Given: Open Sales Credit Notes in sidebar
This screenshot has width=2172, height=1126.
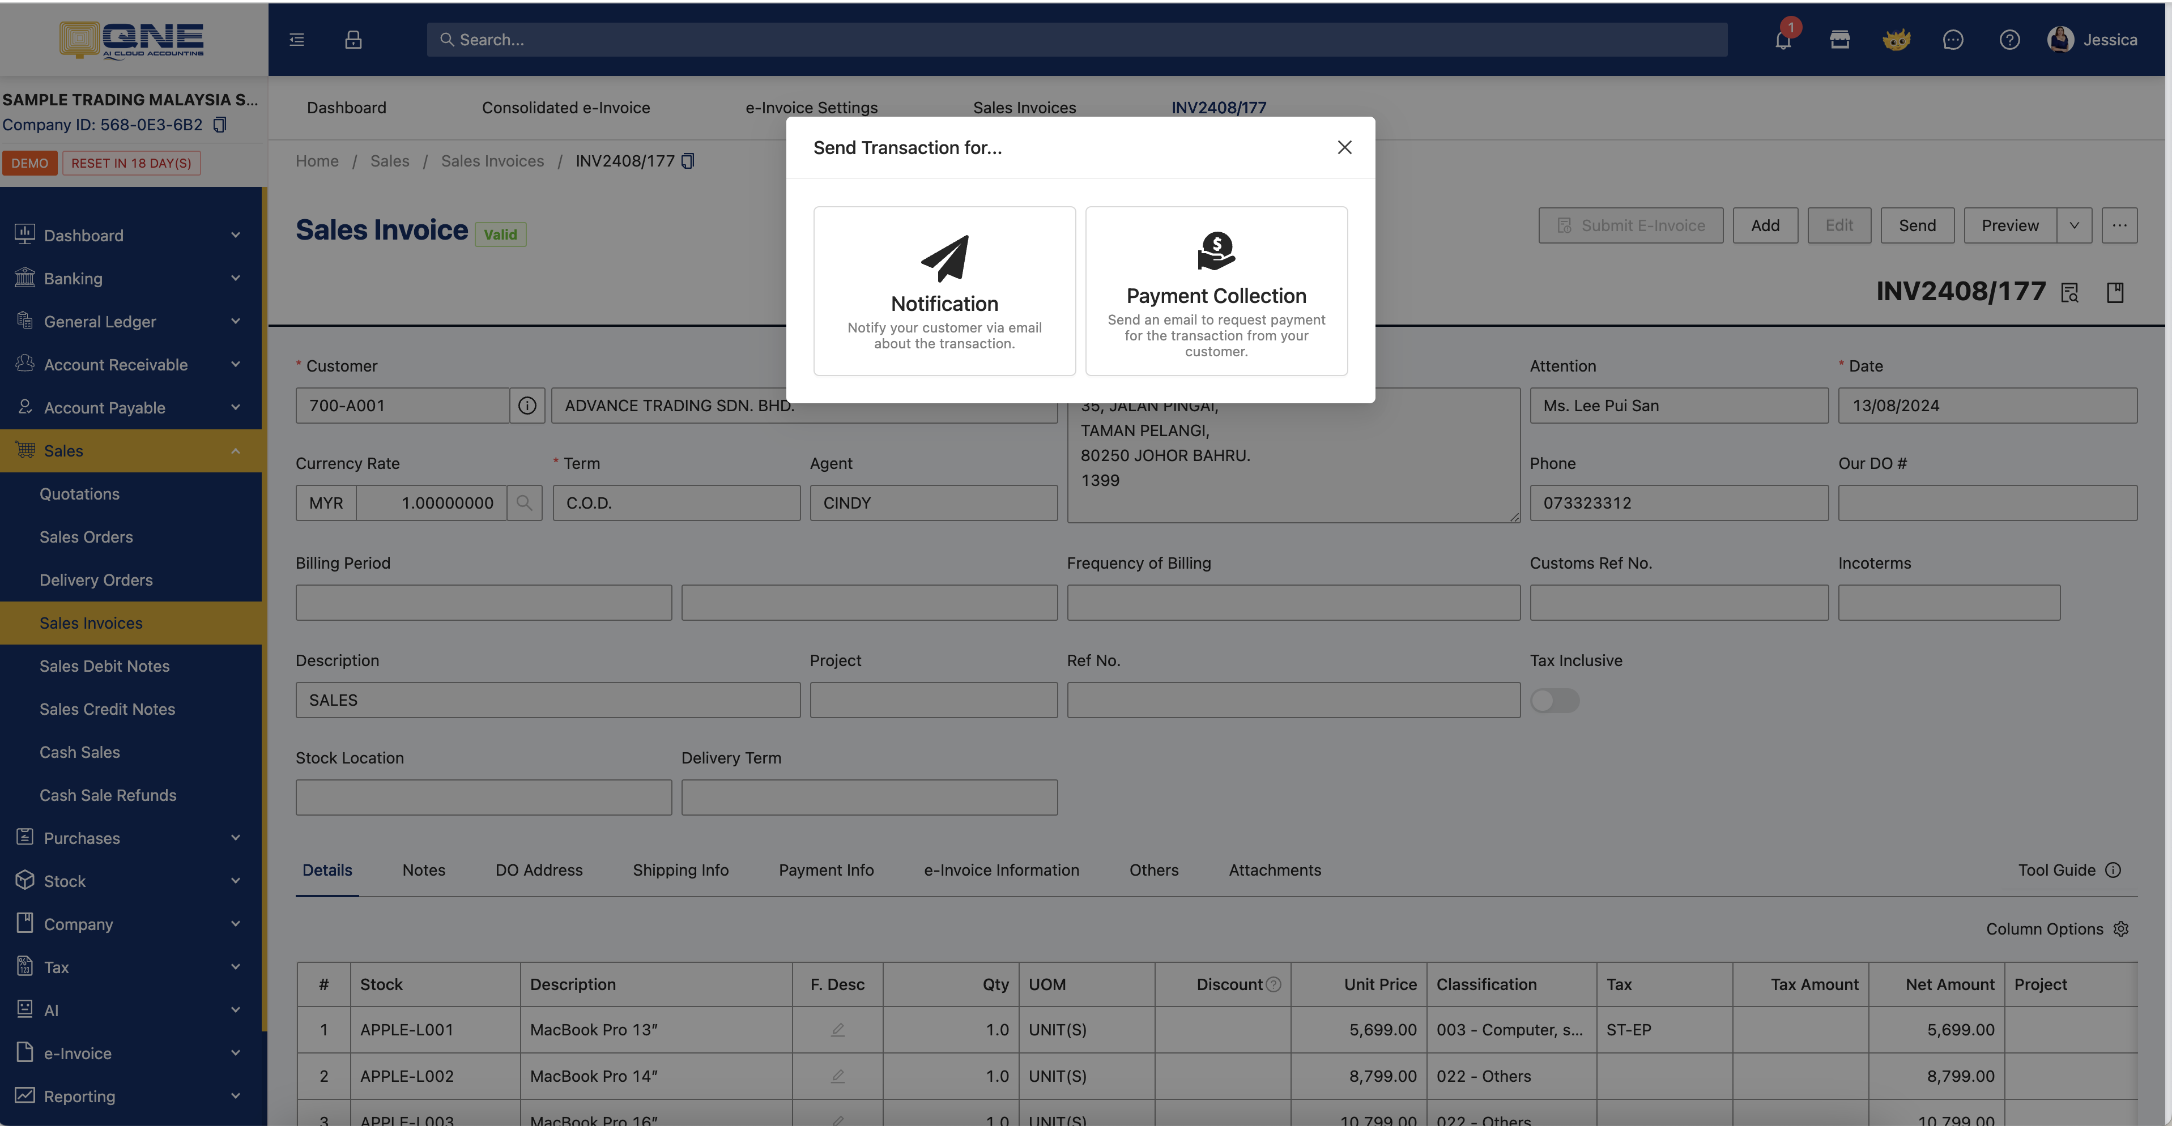Looking at the screenshot, I should click(107, 709).
